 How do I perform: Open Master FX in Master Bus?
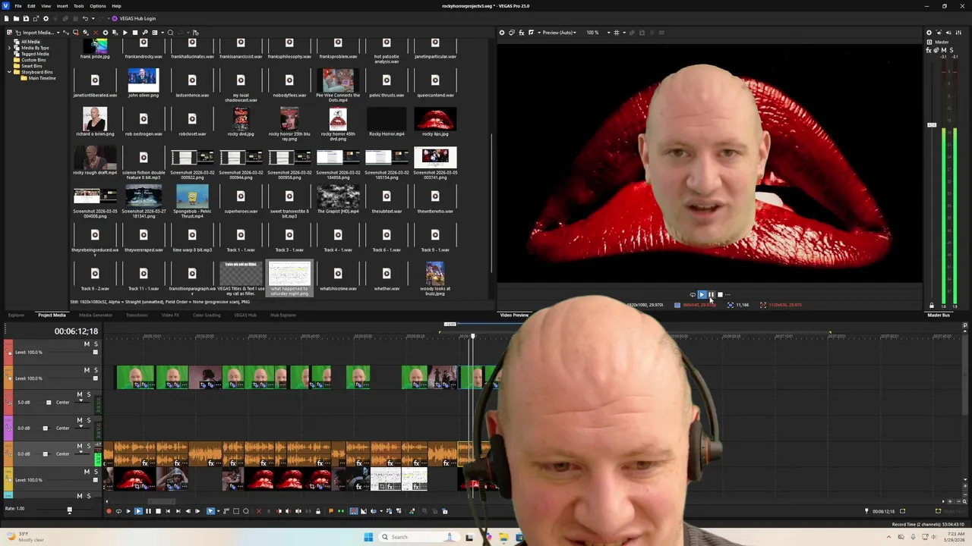[x=929, y=51]
